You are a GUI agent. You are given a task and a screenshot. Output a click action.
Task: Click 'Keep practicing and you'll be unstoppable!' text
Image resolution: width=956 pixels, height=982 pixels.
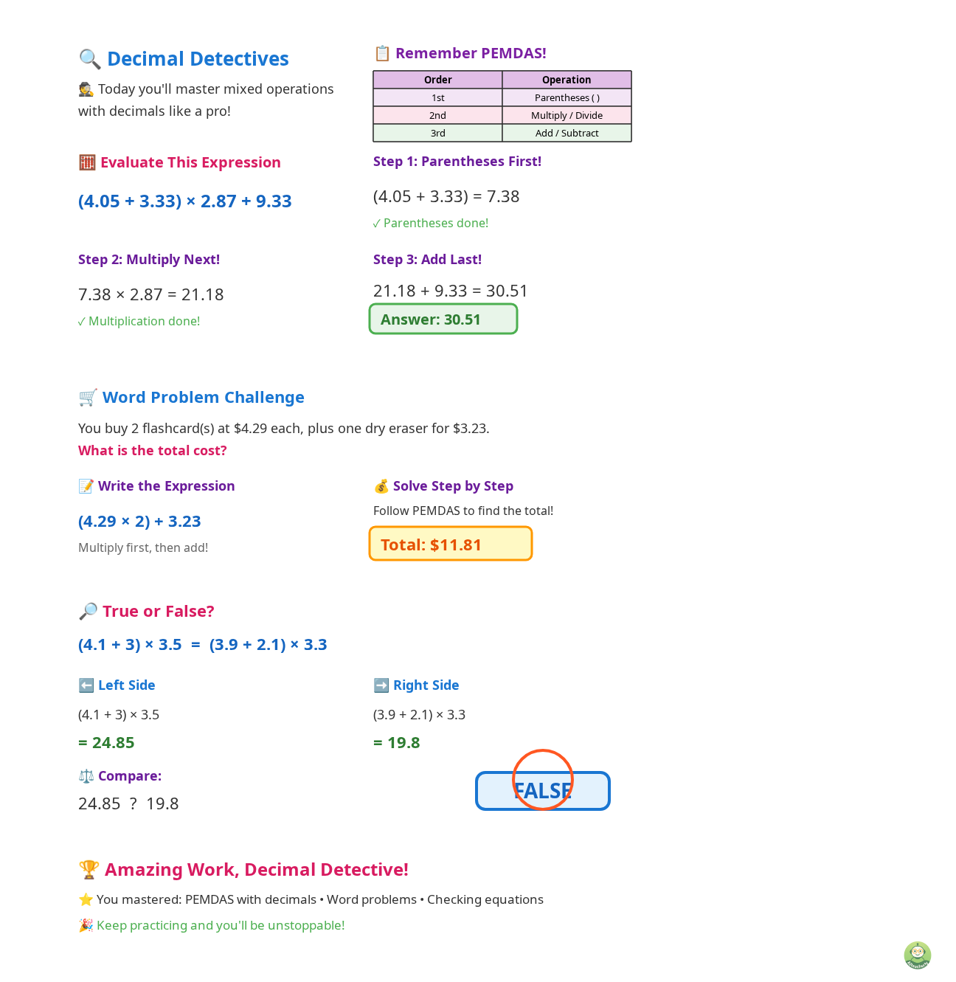pyautogui.click(x=221, y=925)
